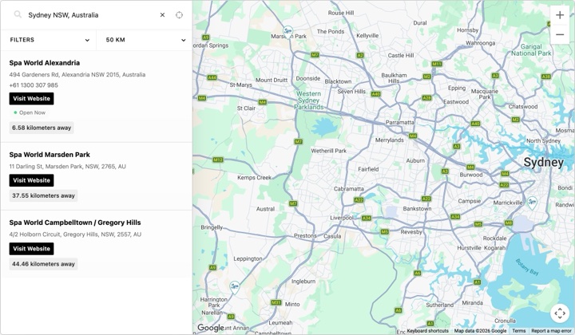This screenshot has width=575, height=335.
Task: Click the Garigal National Park label
Action: coord(531,49)
